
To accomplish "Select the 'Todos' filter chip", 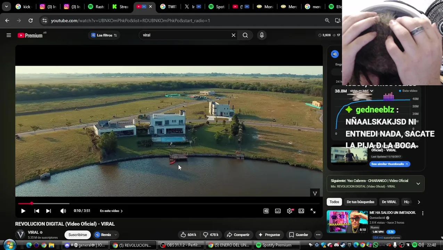I will [334, 202].
